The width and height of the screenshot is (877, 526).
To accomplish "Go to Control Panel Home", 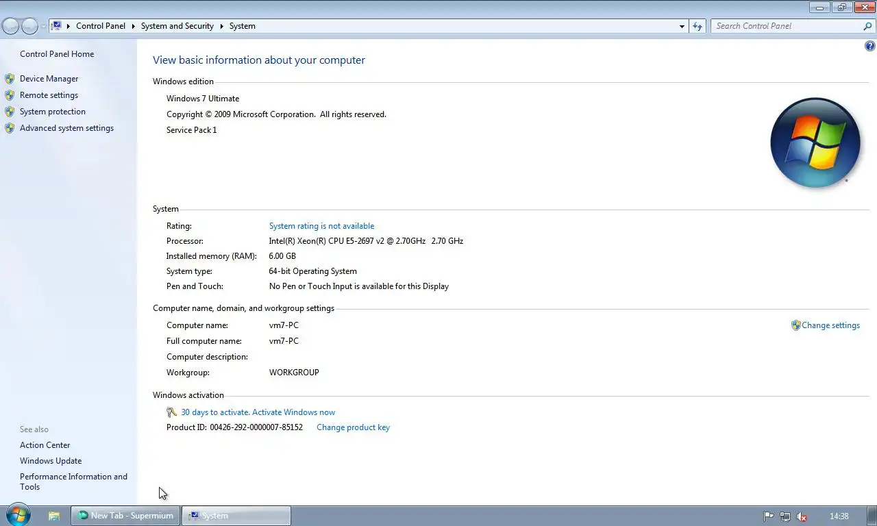I will [57, 54].
